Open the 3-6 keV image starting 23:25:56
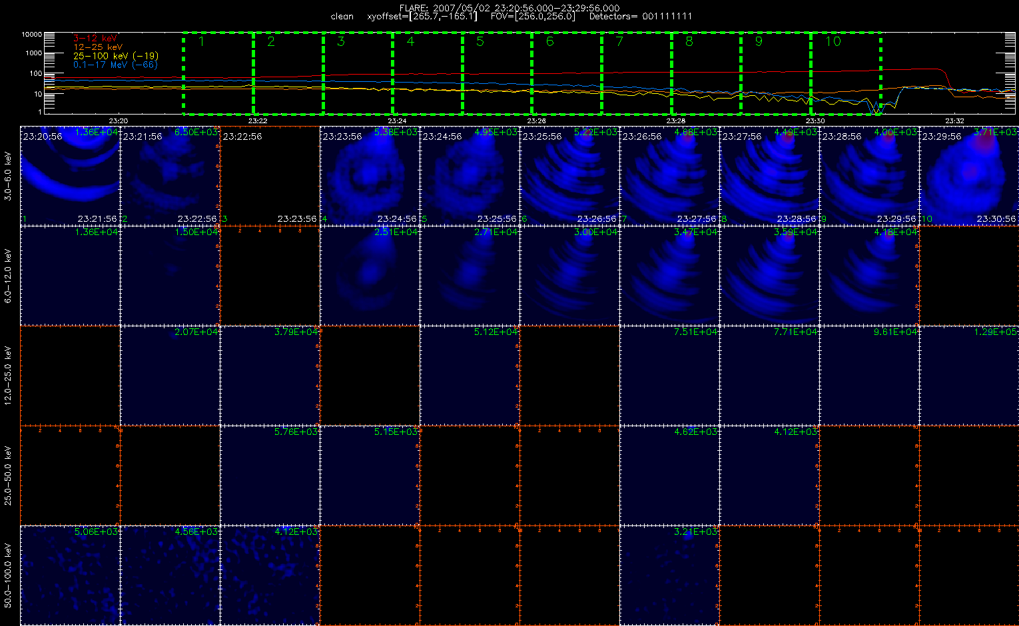Viewport: 1019px width, 626px height. 570,175
